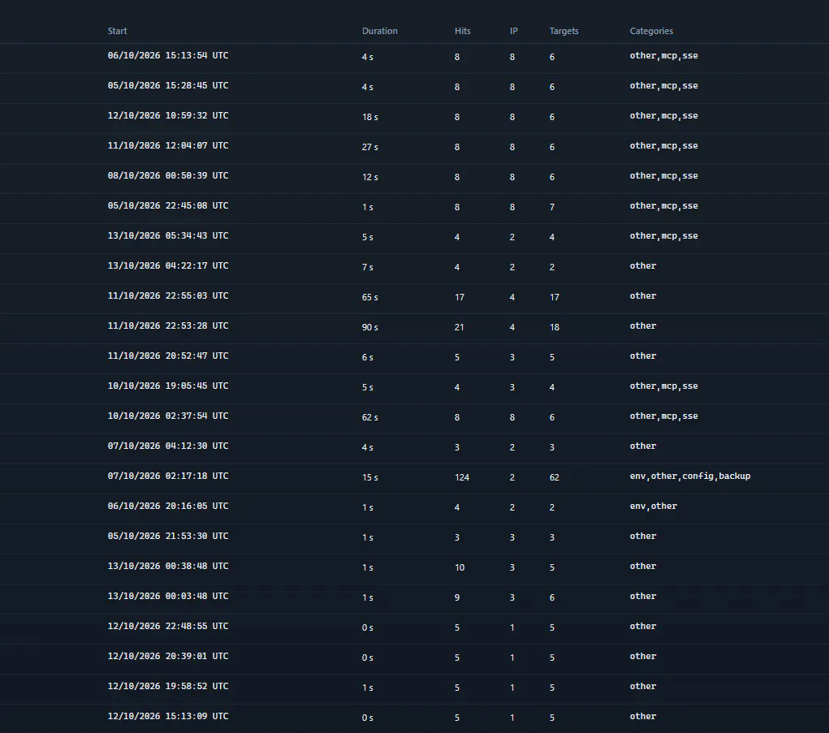Click the env,other,config,backup categories cell
The image size is (829, 733).
click(690, 476)
